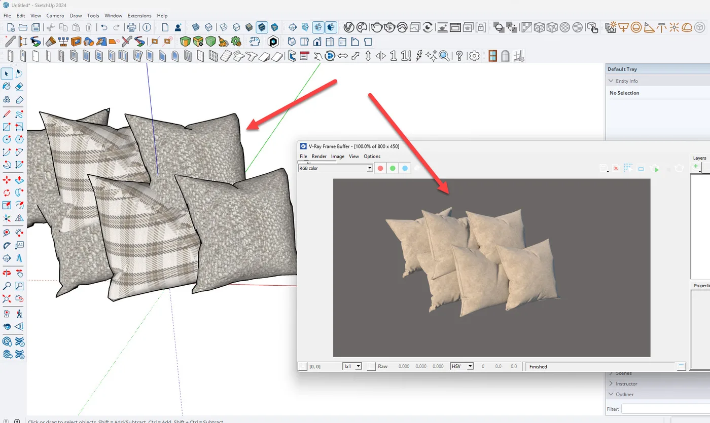Open the Extensions menu in SketchUp
710x423 pixels.
point(139,16)
